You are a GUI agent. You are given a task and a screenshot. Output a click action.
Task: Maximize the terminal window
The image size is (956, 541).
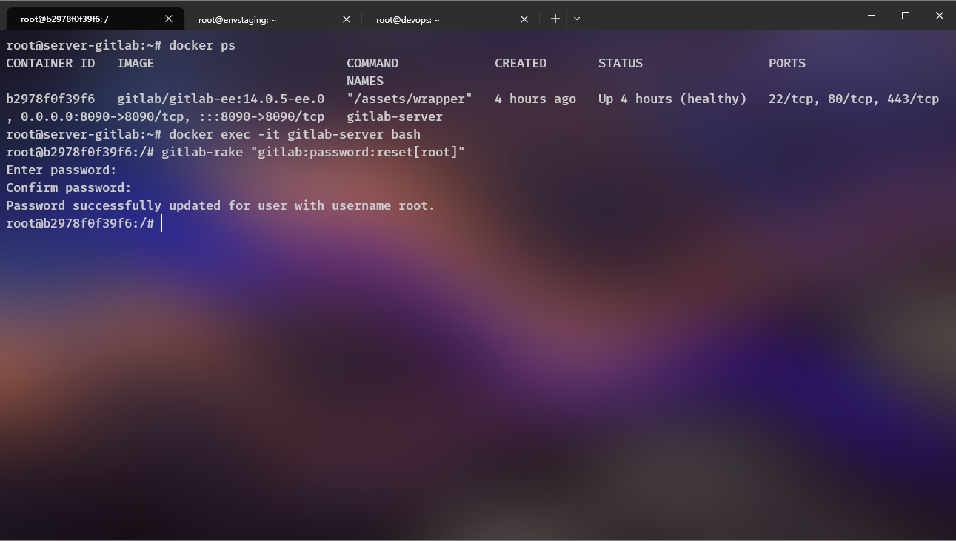(x=905, y=16)
